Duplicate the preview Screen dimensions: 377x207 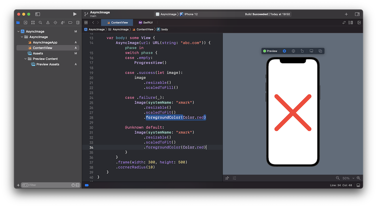[320, 51]
